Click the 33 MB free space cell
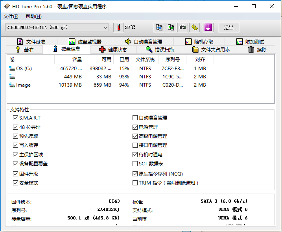This screenshot has width=282, height=232. pyautogui.click(x=104, y=77)
